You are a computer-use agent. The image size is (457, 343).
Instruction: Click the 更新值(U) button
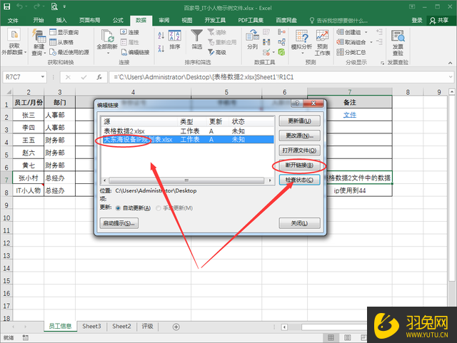tap(299, 121)
